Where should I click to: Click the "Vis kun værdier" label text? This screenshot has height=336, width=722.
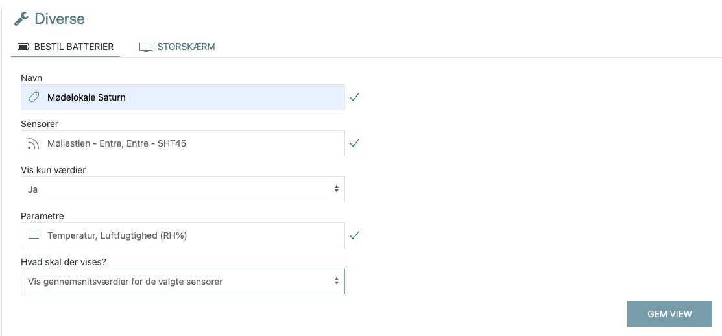coord(53,170)
